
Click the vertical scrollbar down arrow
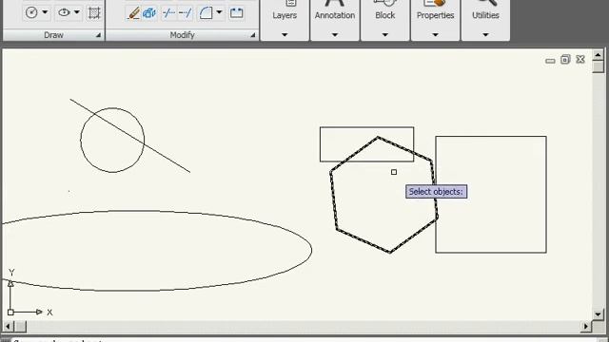coord(598,314)
